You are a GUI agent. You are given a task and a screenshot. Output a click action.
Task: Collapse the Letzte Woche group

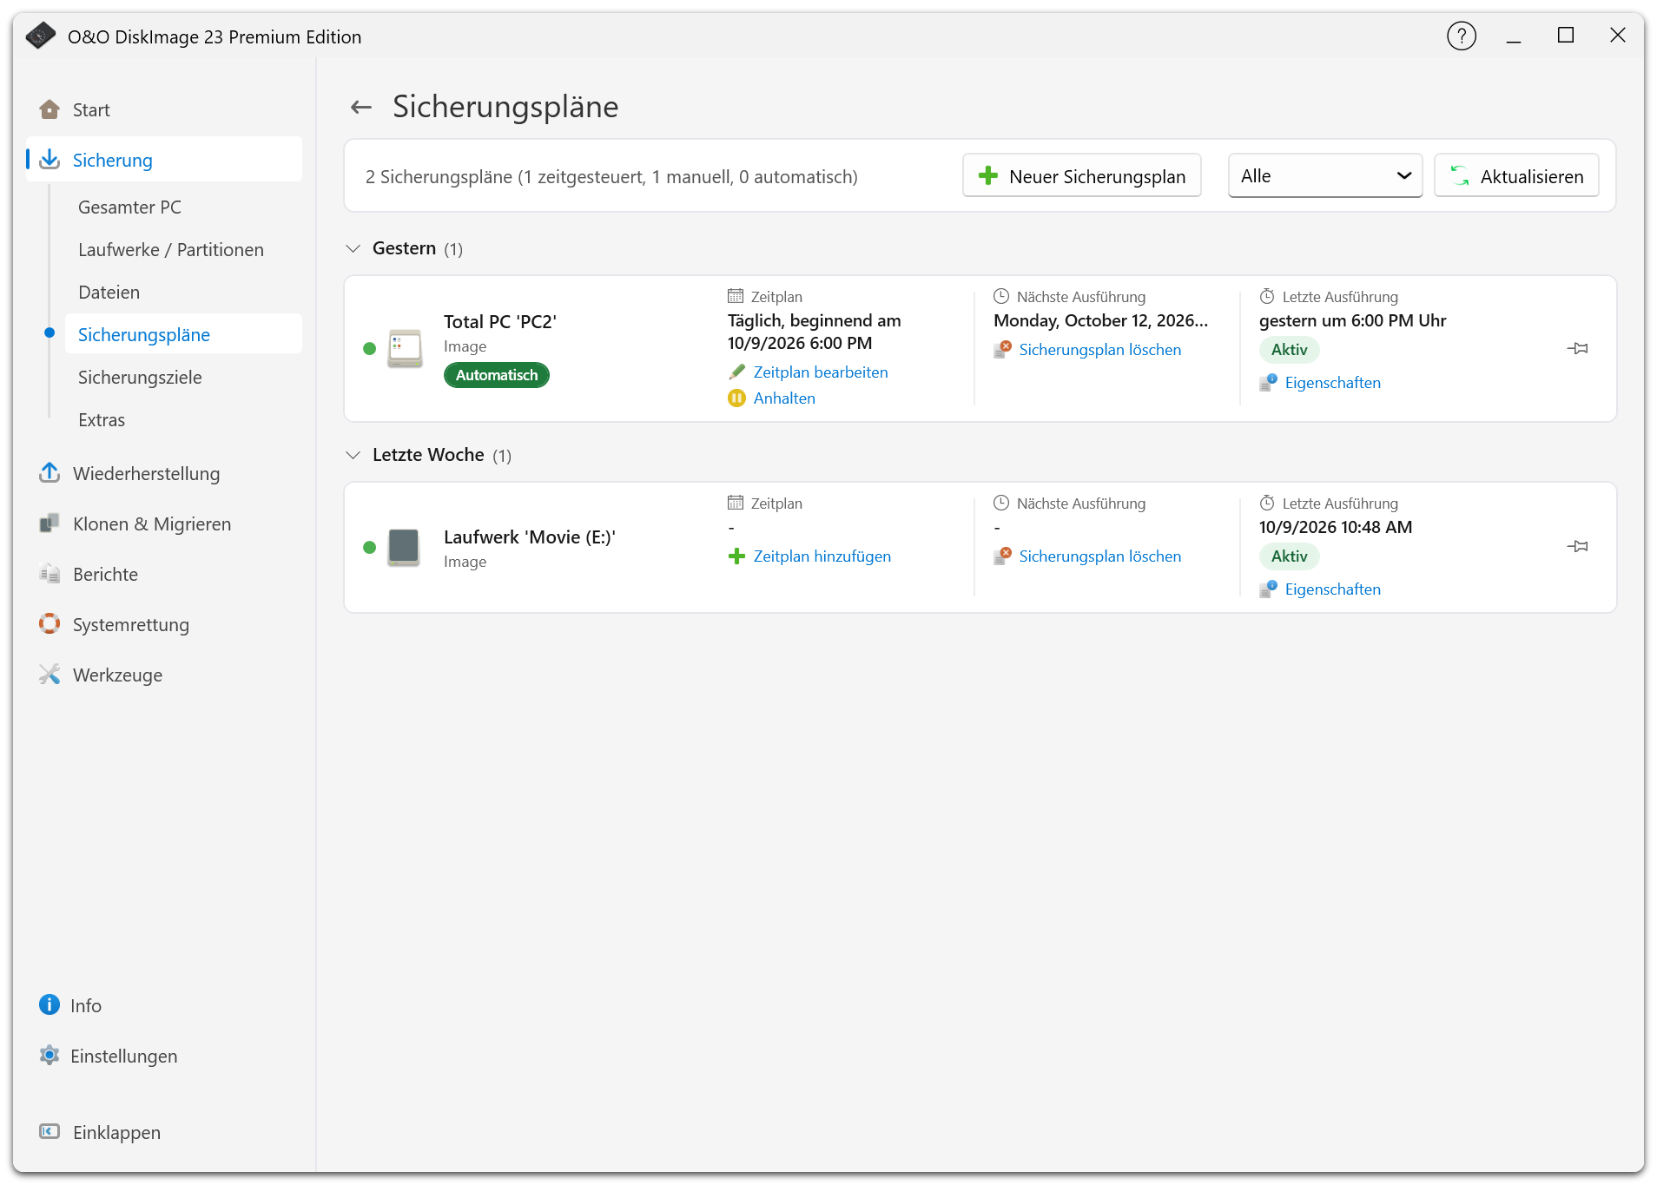pyautogui.click(x=353, y=455)
